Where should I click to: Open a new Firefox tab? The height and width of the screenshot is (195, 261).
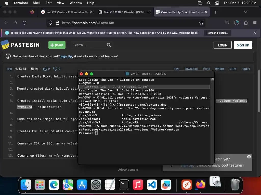coord(216,12)
